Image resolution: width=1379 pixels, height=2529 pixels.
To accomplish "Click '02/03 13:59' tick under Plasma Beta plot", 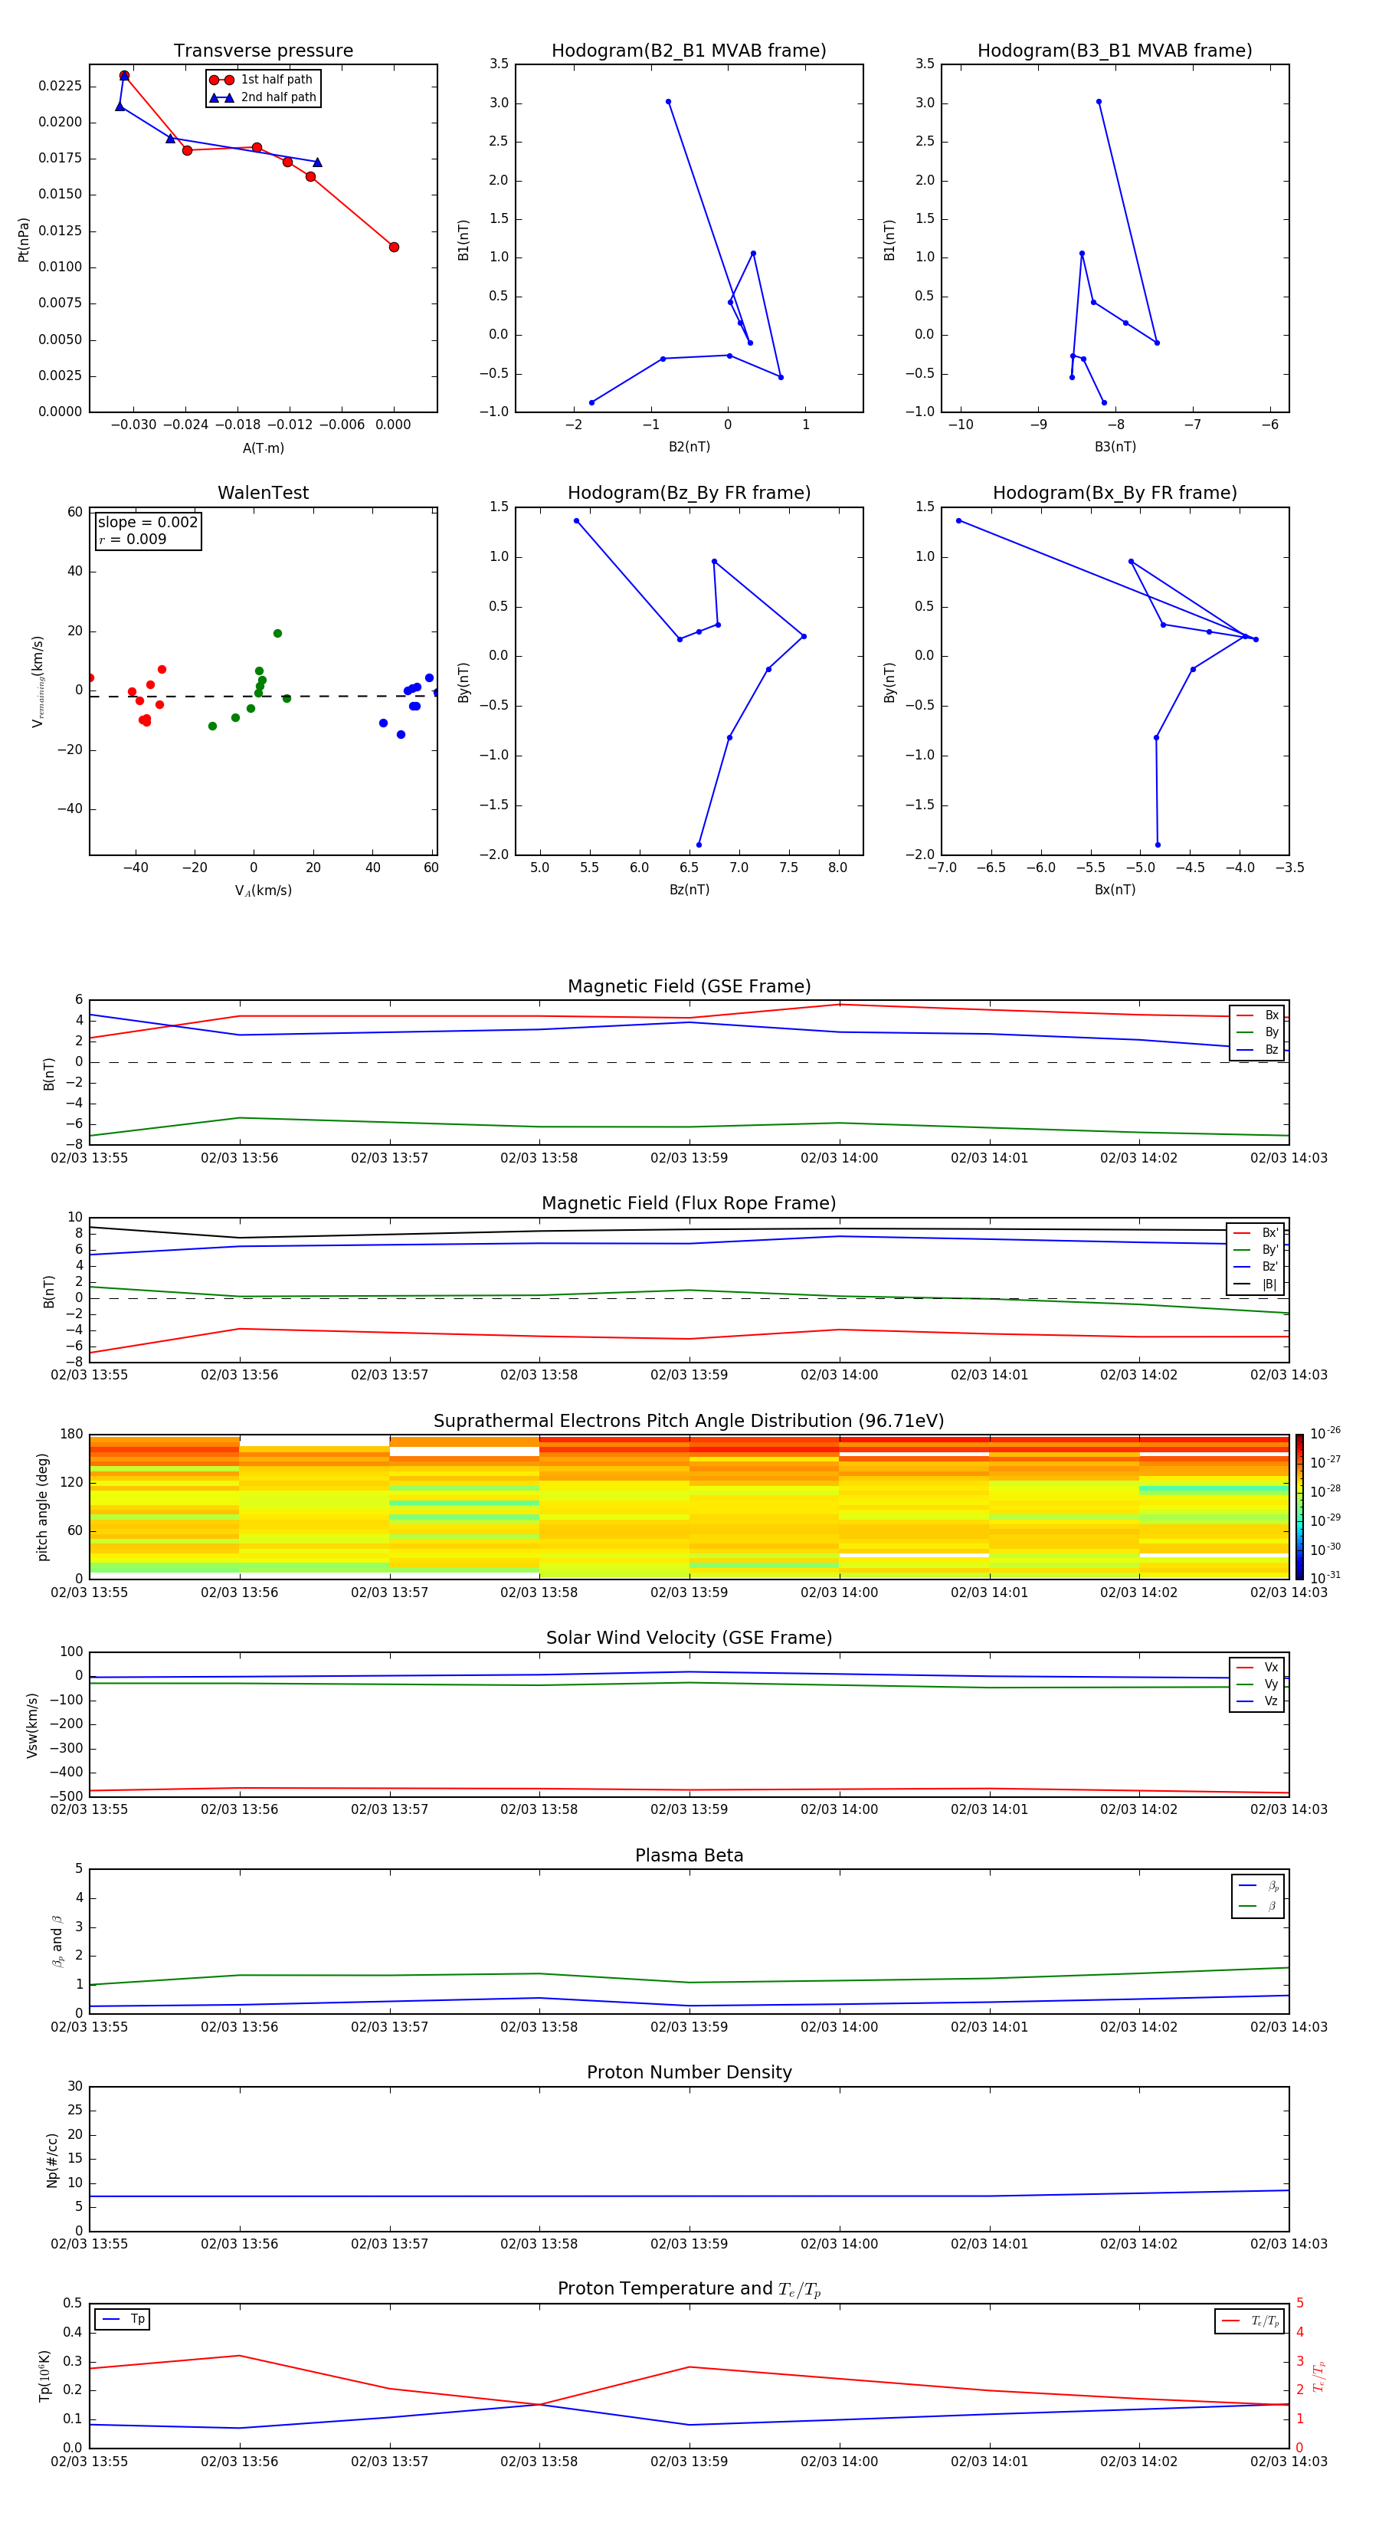I will click(x=689, y=2027).
